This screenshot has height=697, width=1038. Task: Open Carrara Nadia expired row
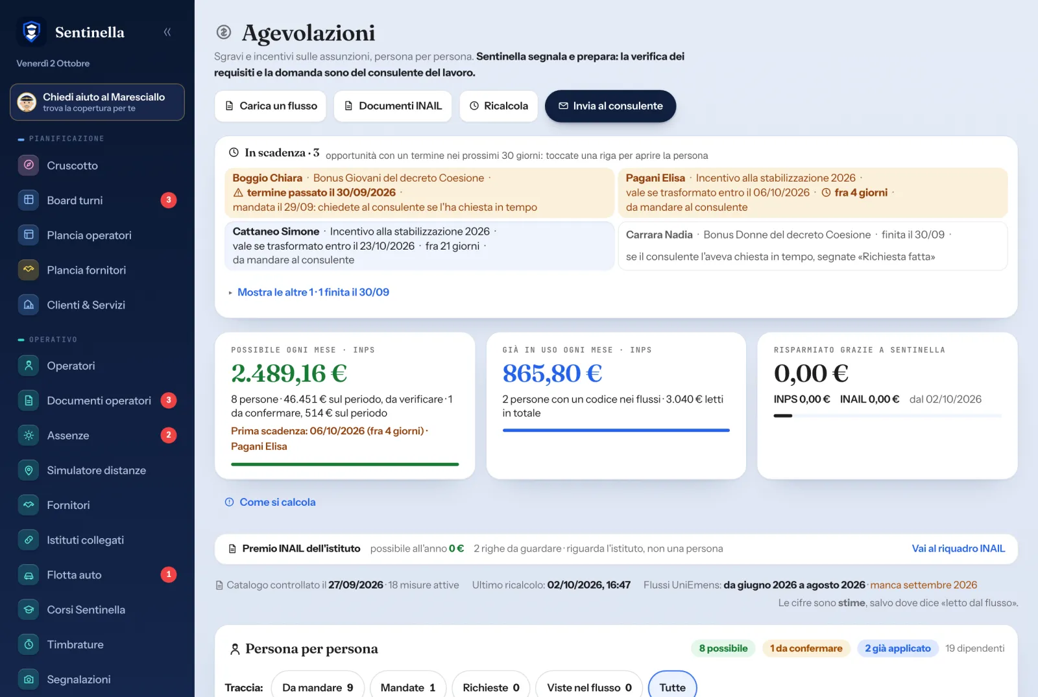click(813, 246)
